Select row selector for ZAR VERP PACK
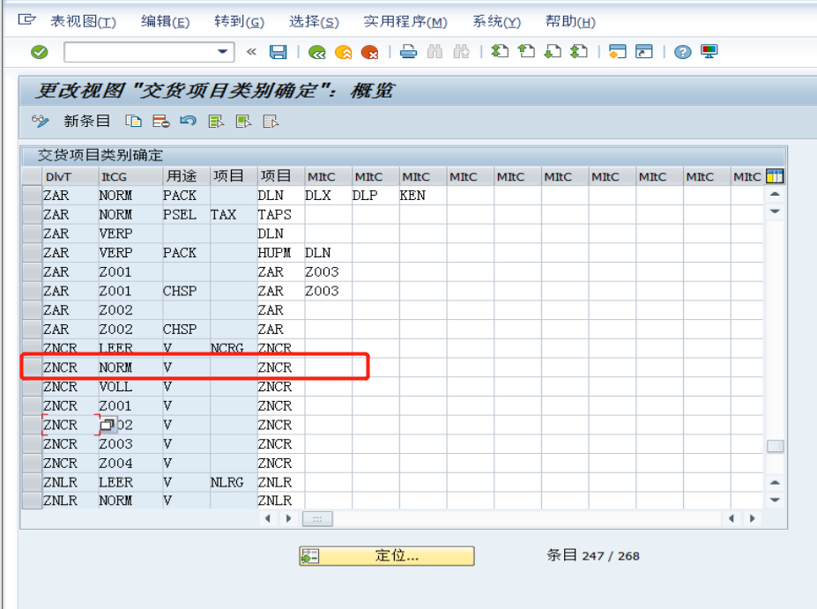Screen dimensions: 817x609 [32, 253]
